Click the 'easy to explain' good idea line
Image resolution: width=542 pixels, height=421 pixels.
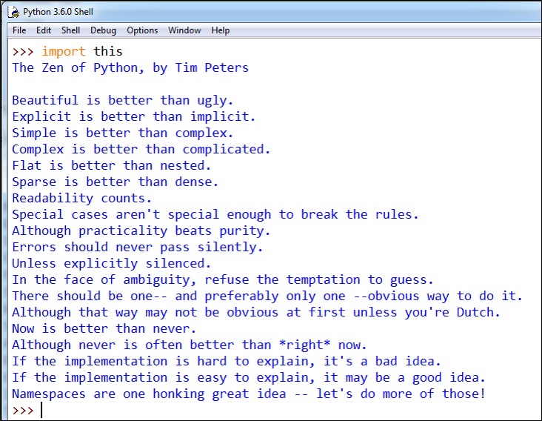tap(249, 378)
